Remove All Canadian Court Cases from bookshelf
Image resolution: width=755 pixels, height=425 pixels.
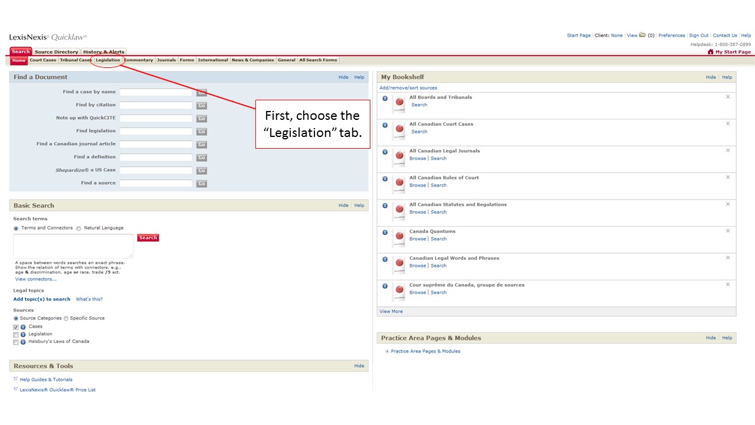click(x=728, y=123)
